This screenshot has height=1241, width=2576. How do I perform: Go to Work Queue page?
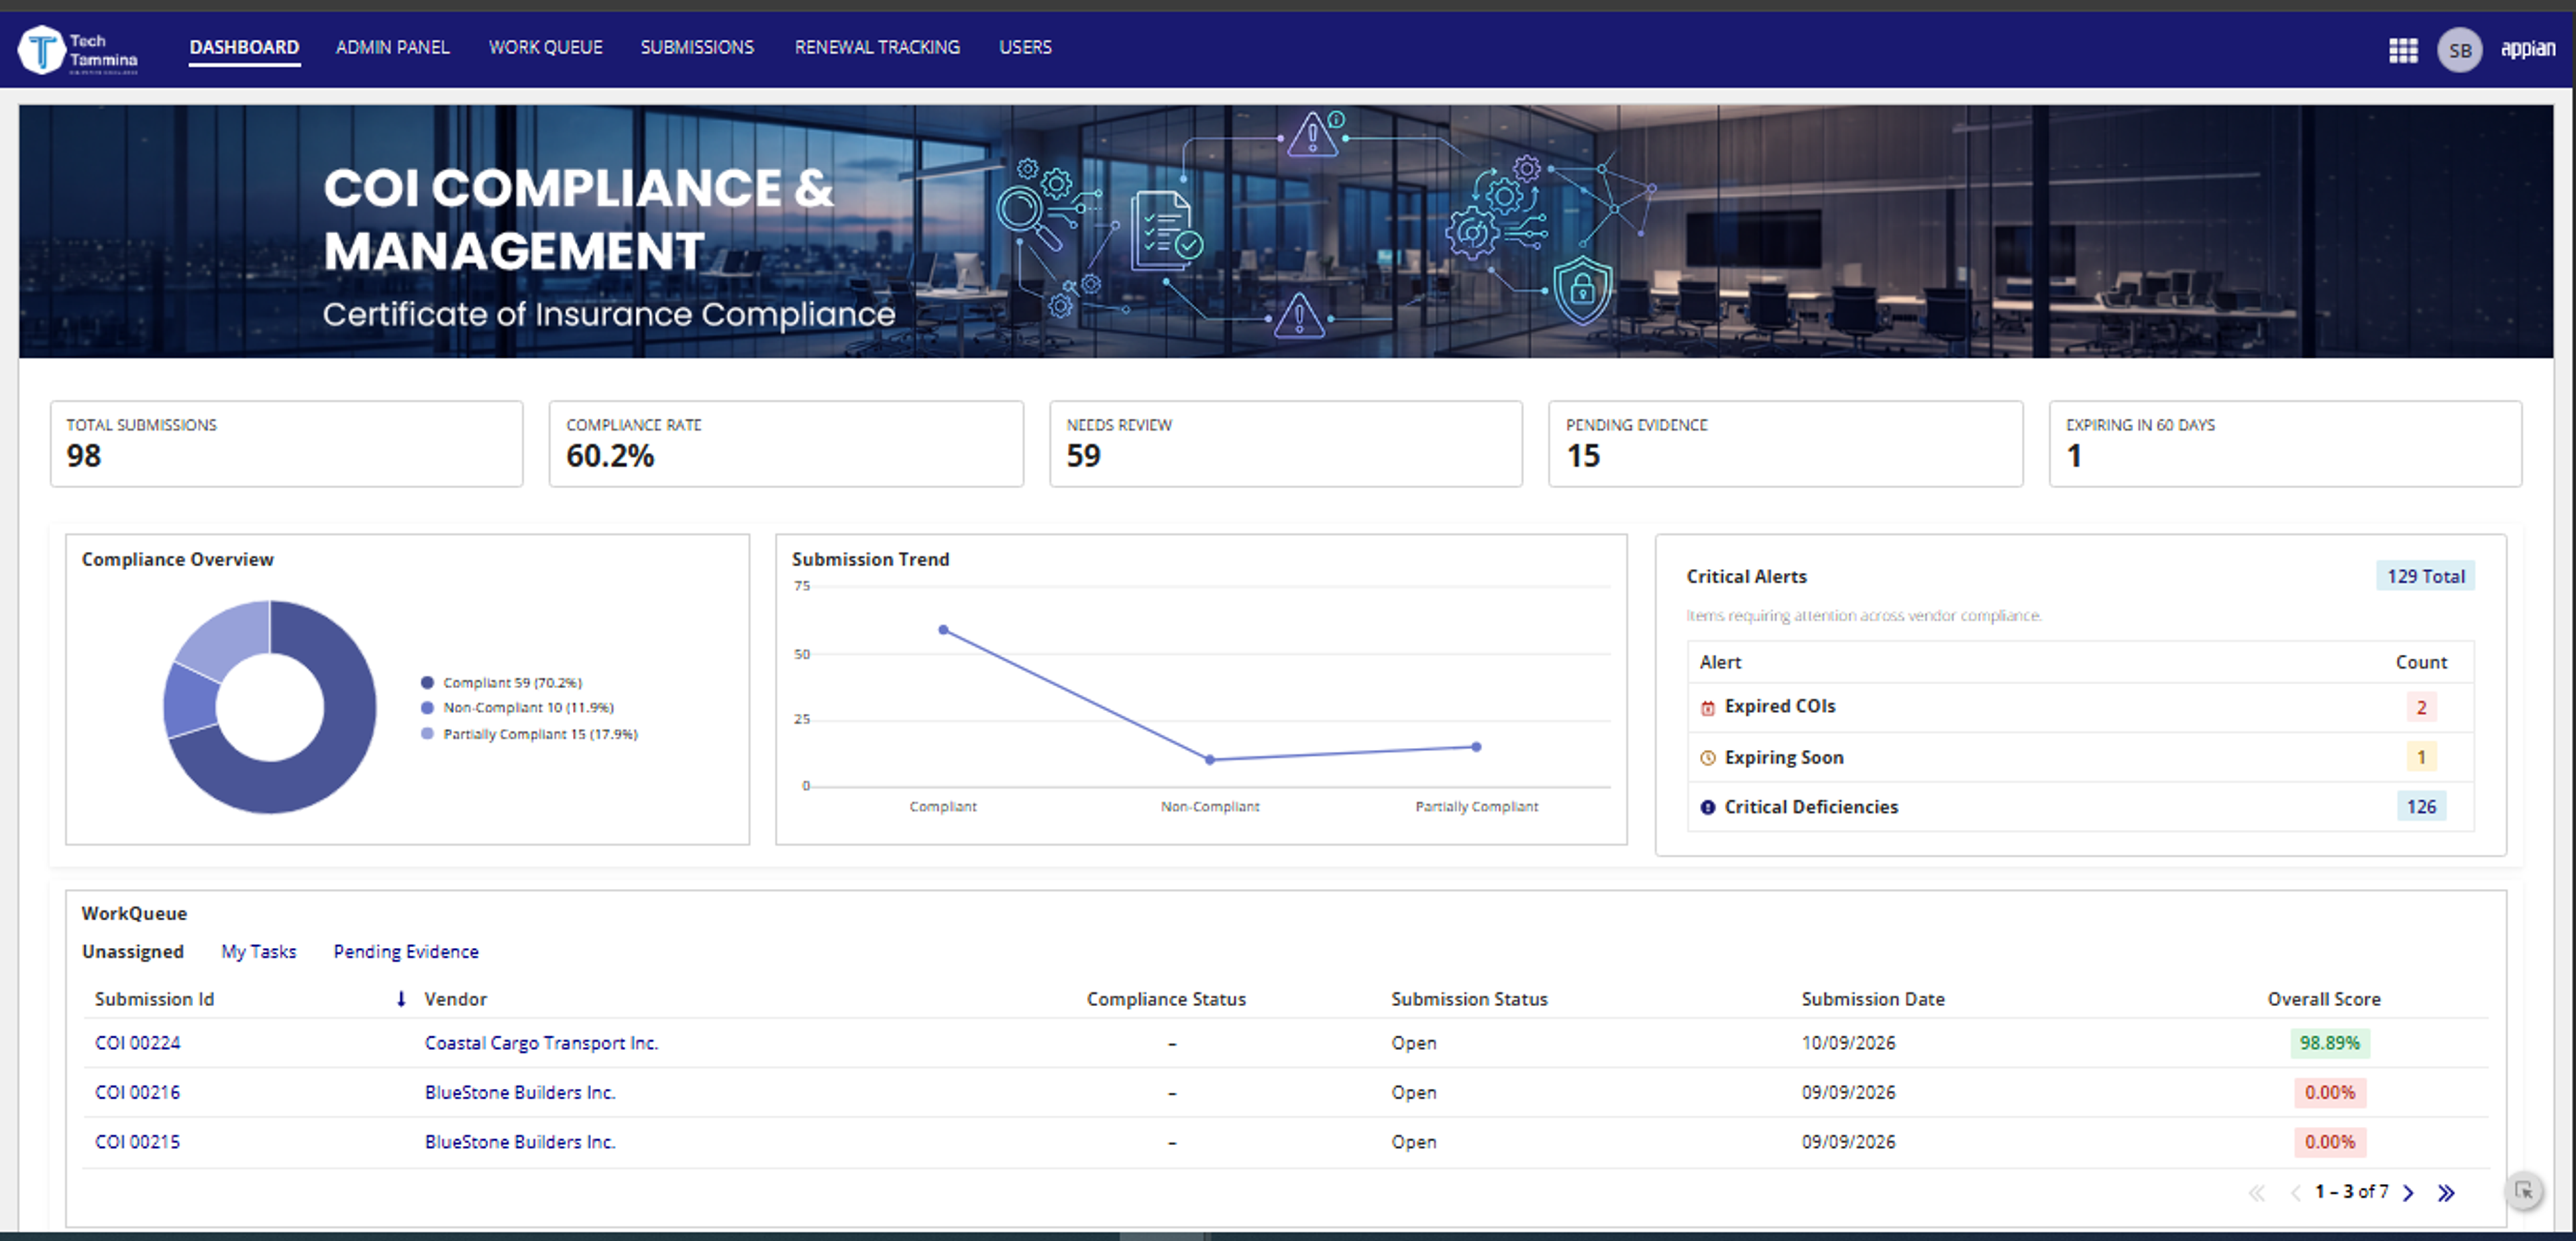(545, 47)
